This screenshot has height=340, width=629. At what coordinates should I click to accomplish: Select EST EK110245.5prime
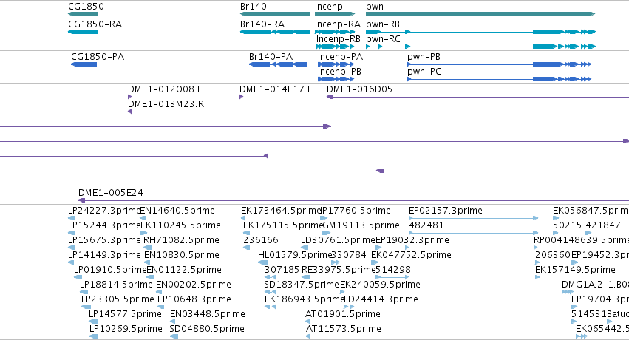tap(180, 225)
